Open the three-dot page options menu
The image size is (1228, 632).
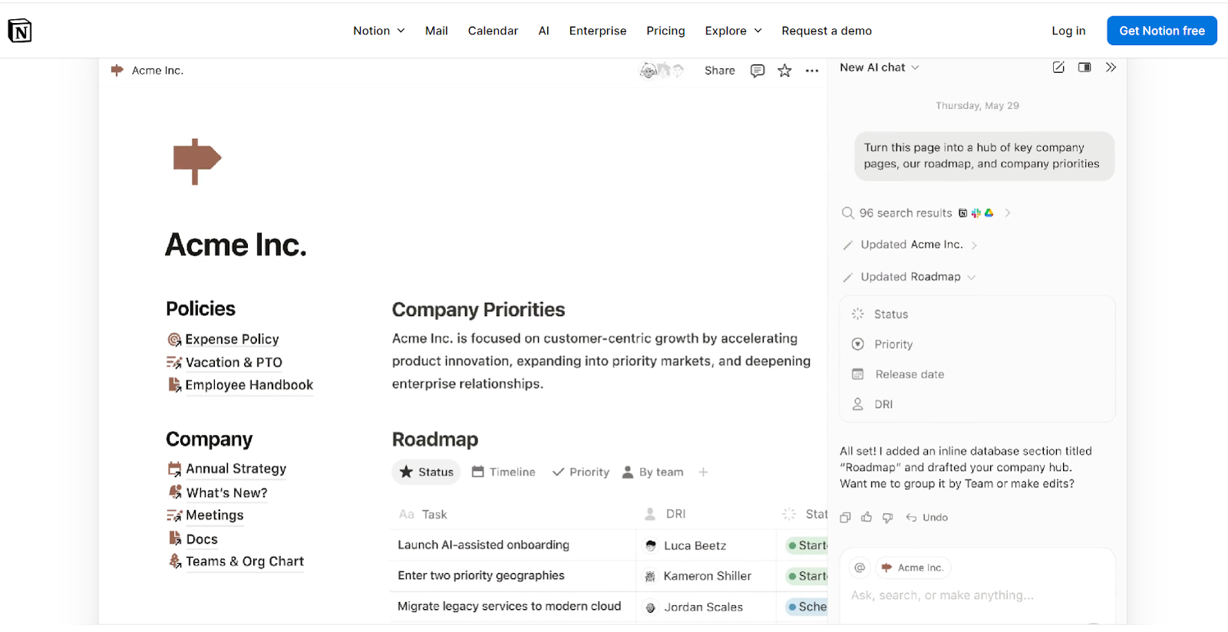point(812,71)
